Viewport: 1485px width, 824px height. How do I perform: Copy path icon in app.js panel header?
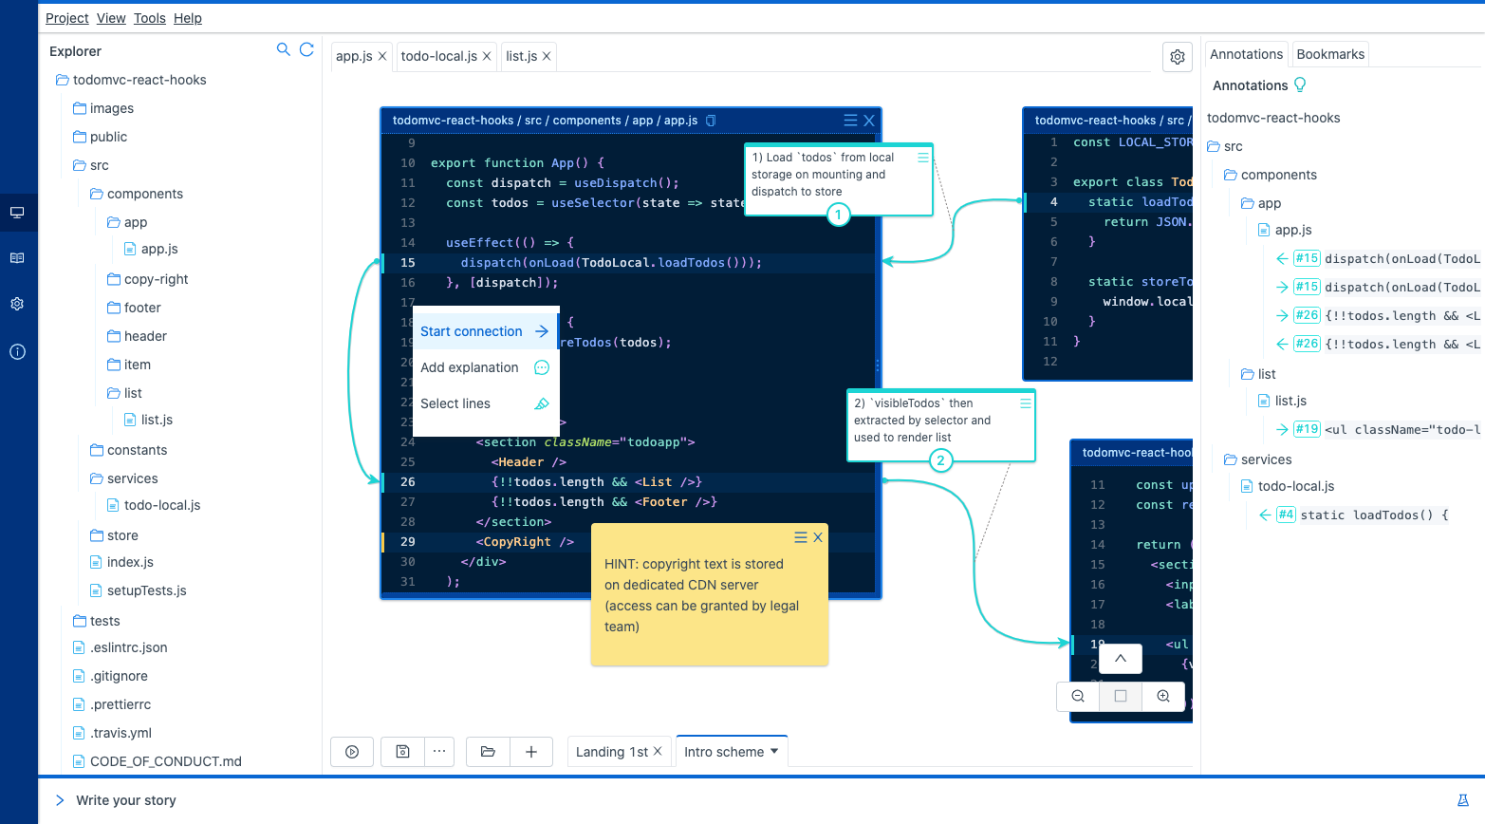711,121
